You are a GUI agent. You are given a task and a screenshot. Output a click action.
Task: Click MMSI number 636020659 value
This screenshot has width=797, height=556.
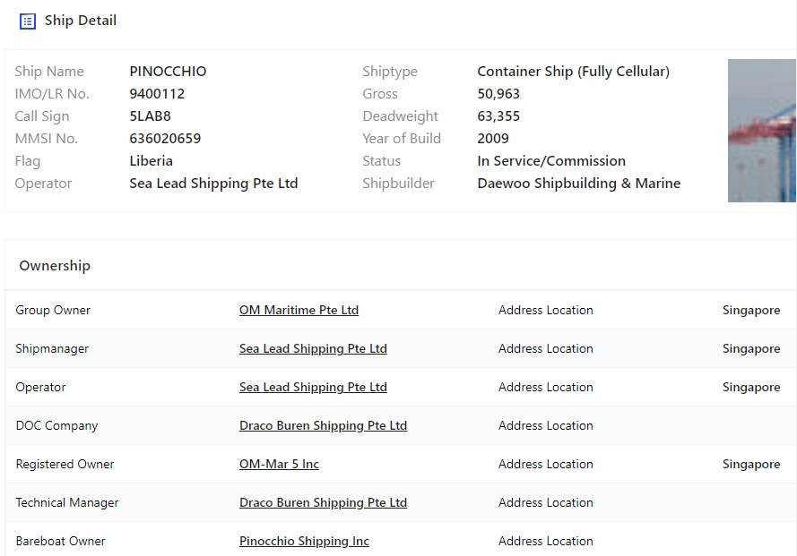click(x=165, y=138)
